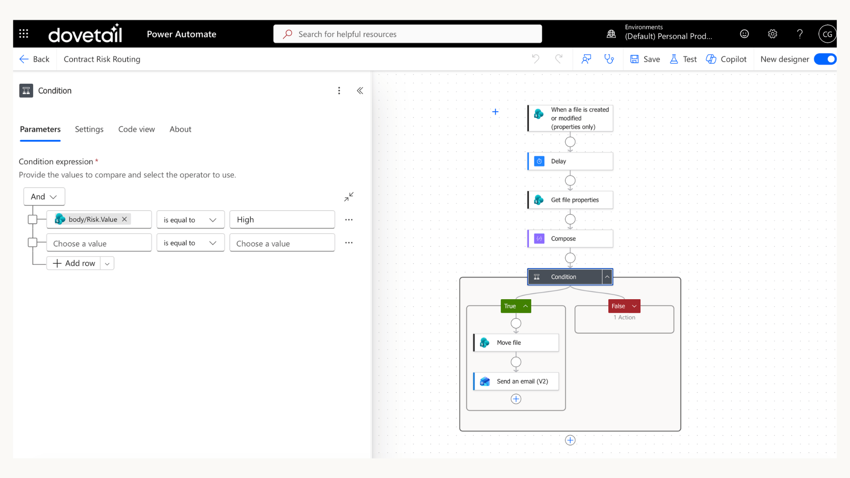Click the Power Automate title link
This screenshot has height=478, width=850.
(182, 34)
